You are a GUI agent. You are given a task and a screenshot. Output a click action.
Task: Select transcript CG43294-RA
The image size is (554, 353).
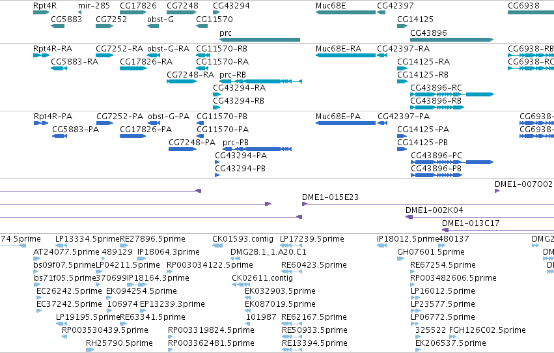pos(239,88)
